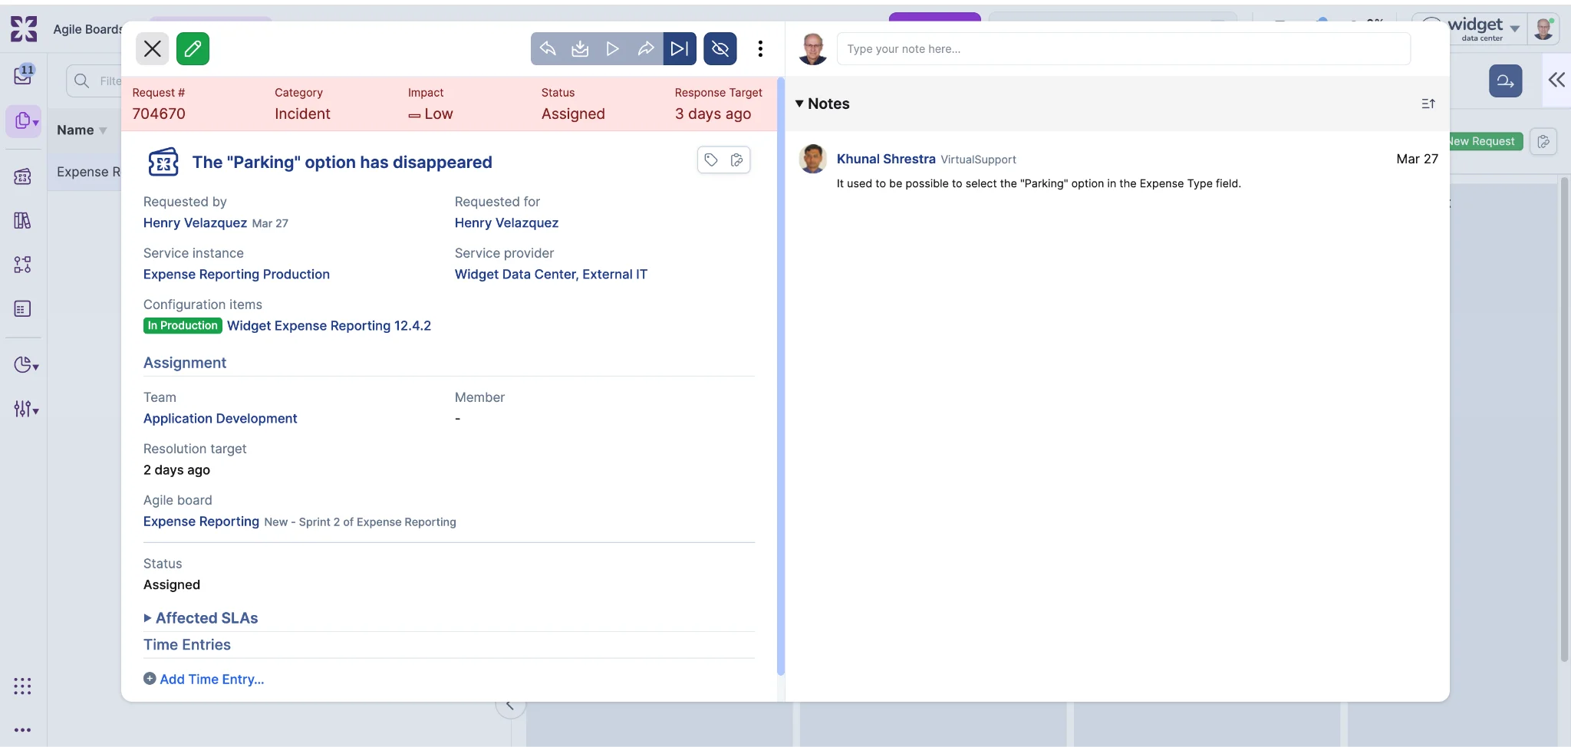The height and width of the screenshot is (747, 1571).
Task: Open the Expense Reporting agile board link
Action: [x=201, y=522]
